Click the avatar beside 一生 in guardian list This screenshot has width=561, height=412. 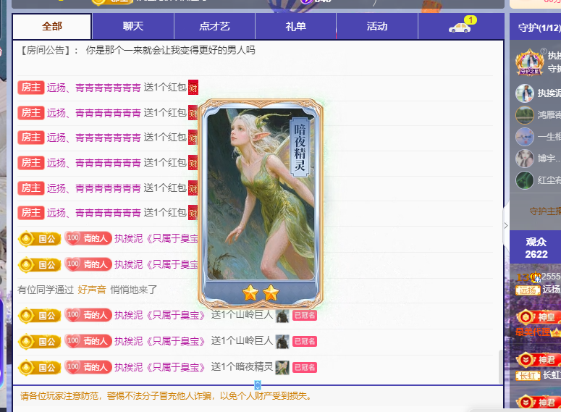pyautogui.click(x=525, y=137)
